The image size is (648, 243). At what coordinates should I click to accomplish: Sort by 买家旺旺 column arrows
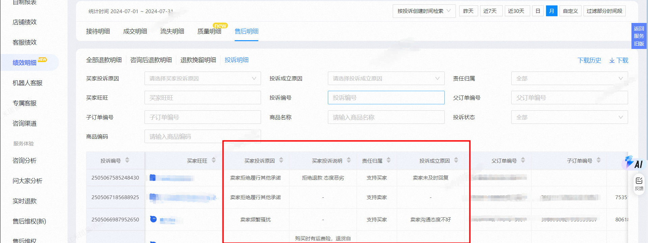214,160
